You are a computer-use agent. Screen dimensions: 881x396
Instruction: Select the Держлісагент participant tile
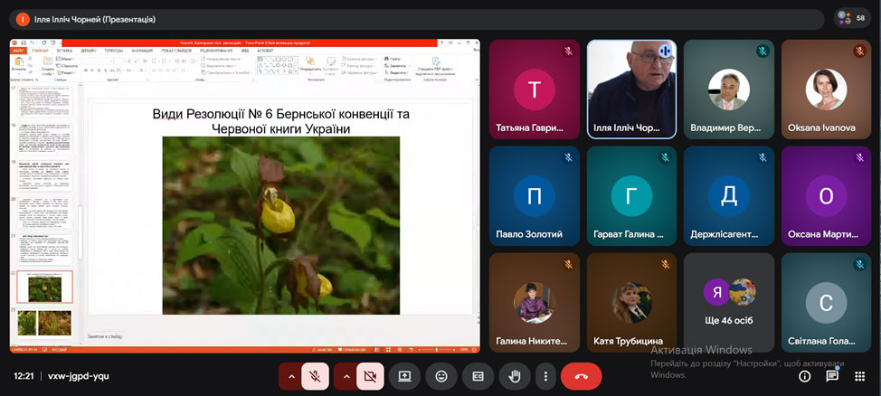click(x=728, y=195)
